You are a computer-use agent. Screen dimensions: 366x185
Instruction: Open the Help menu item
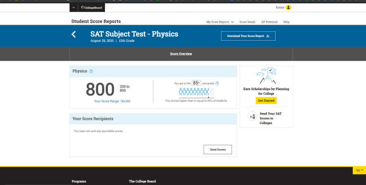286,22
